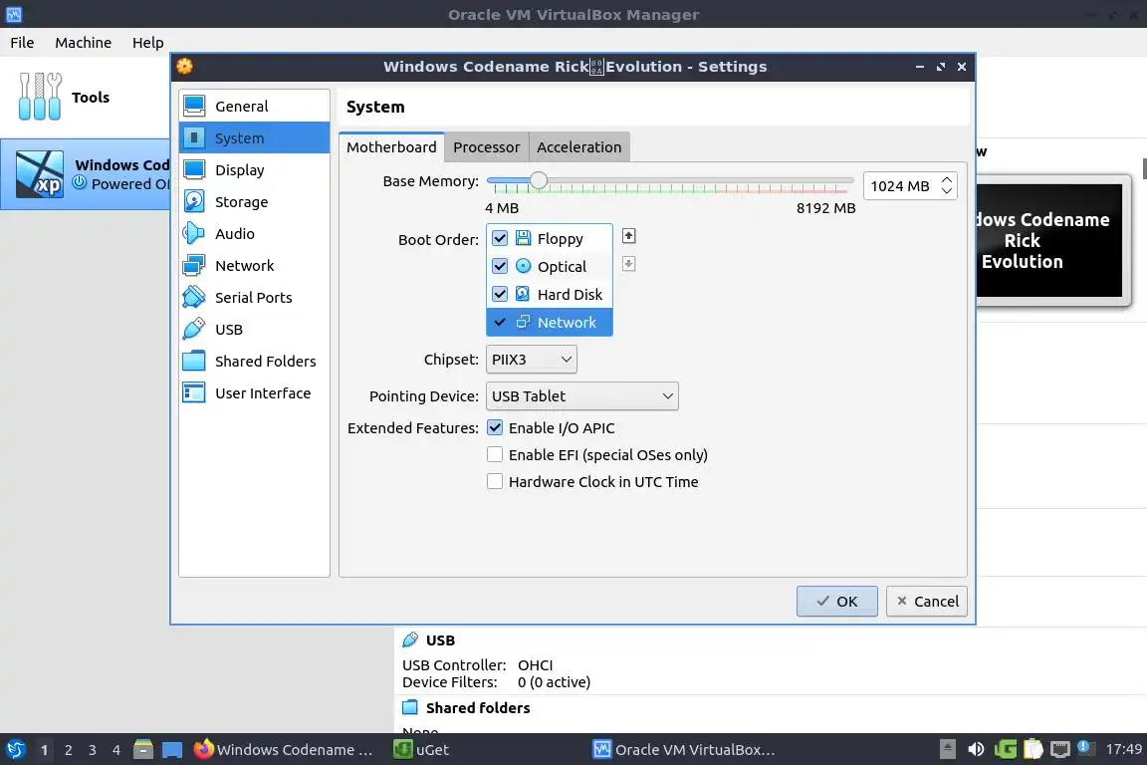Viewport: 1147px width, 765px height.
Task: Open the Storage settings category
Action: pos(254,201)
